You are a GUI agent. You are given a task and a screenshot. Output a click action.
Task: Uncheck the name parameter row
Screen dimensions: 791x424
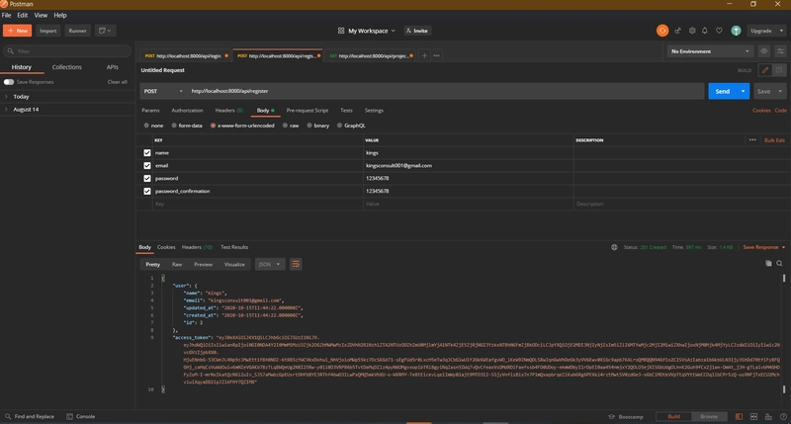(x=146, y=153)
